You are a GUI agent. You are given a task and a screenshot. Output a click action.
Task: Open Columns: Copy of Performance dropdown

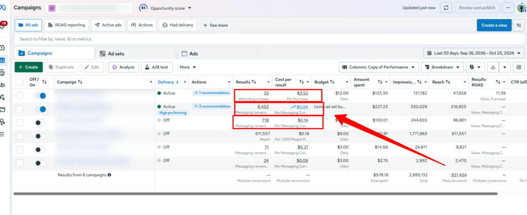click(x=379, y=67)
